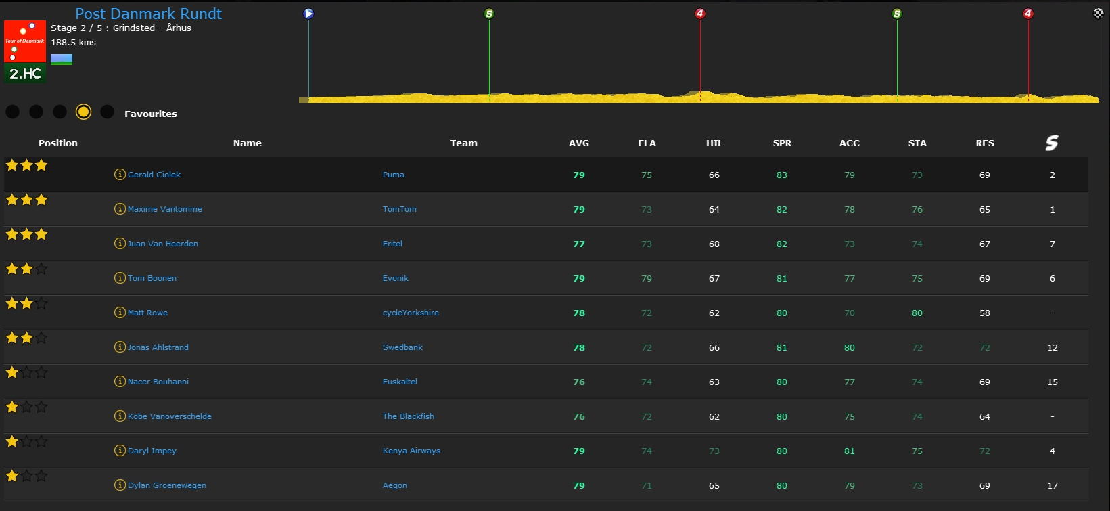Open the cycleYorkshire team page
The height and width of the screenshot is (511, 1110).
[411, 313]
